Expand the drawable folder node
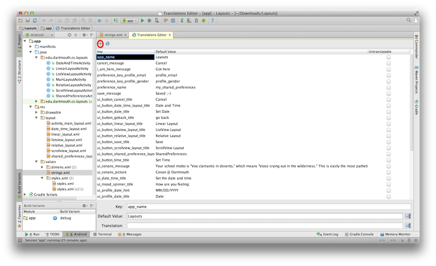This screenshot has height=266, width=436. 36,112
